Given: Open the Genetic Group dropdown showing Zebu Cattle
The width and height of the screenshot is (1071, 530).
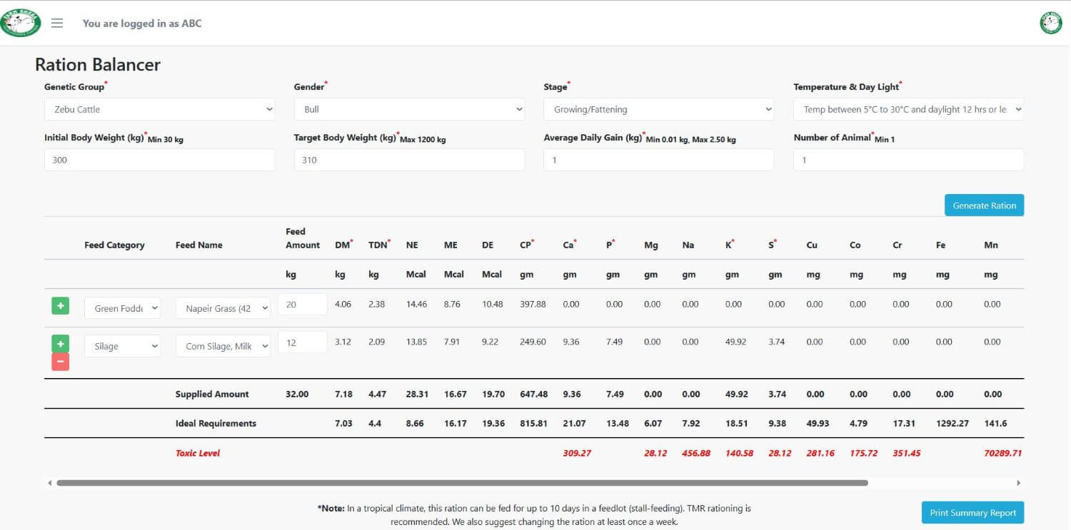Looking at the screenshot, I should click(x=159, y=109).
